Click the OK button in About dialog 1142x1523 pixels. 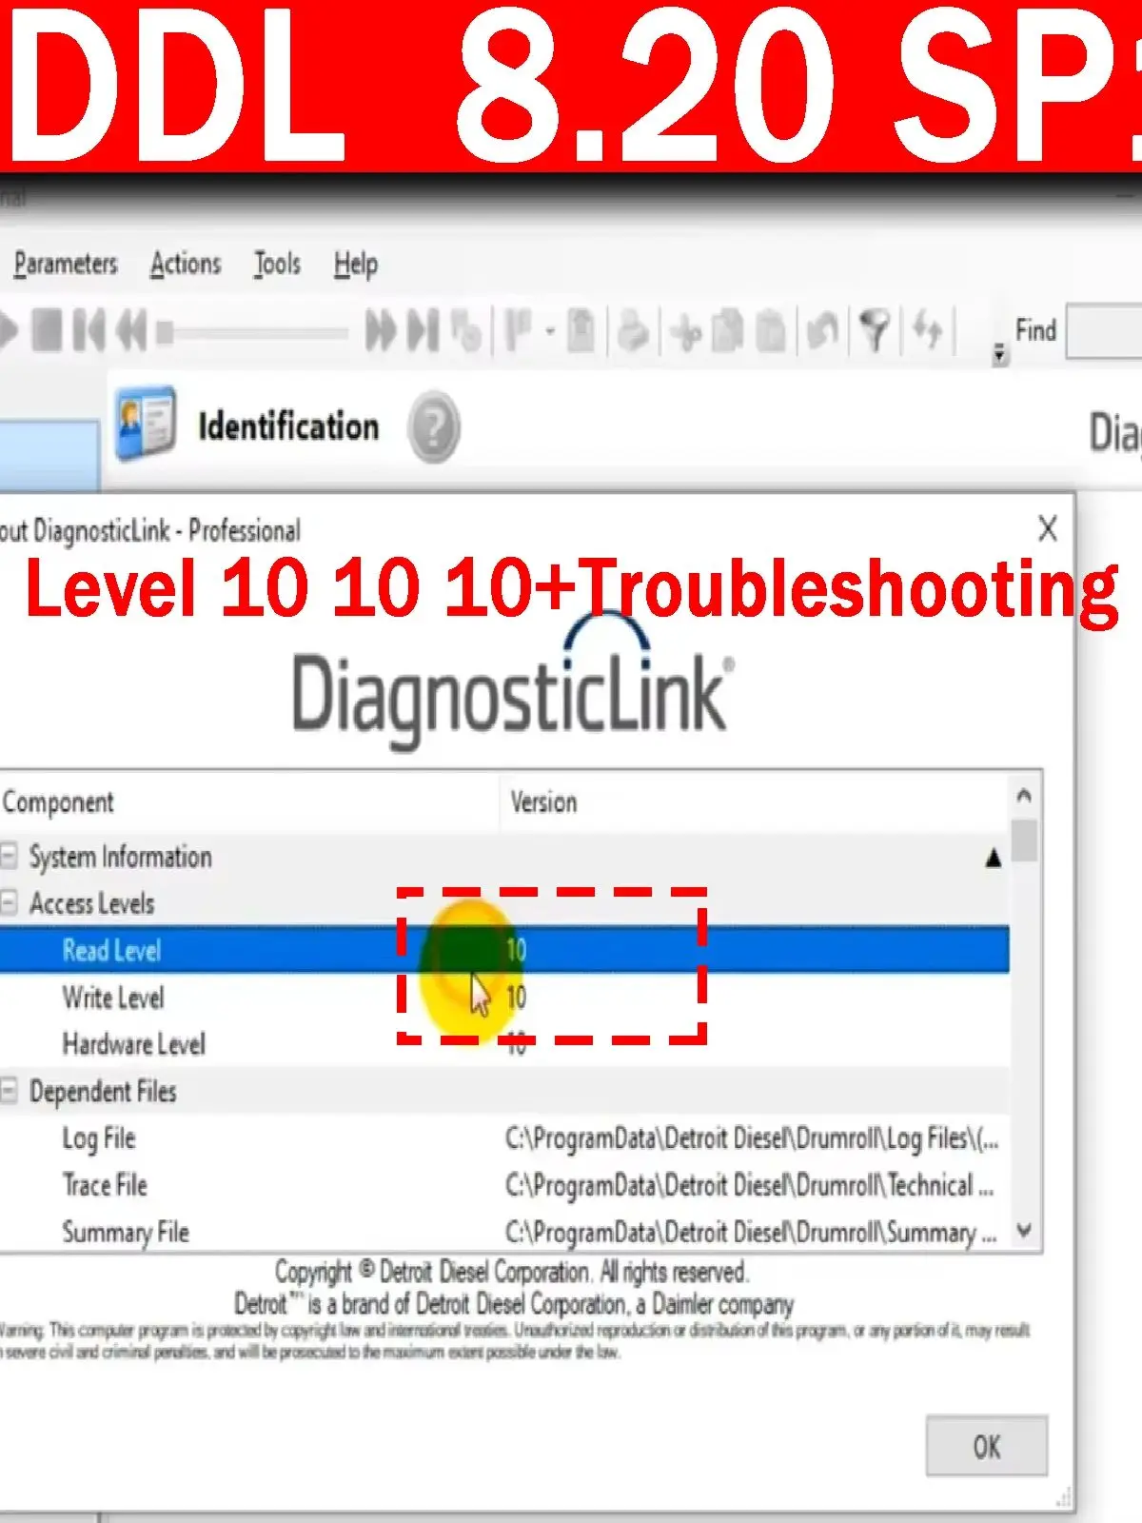[987, 1447]
